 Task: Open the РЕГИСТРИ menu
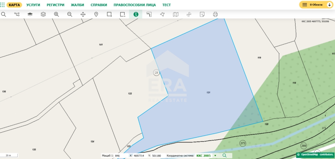[x=55, y=5]
